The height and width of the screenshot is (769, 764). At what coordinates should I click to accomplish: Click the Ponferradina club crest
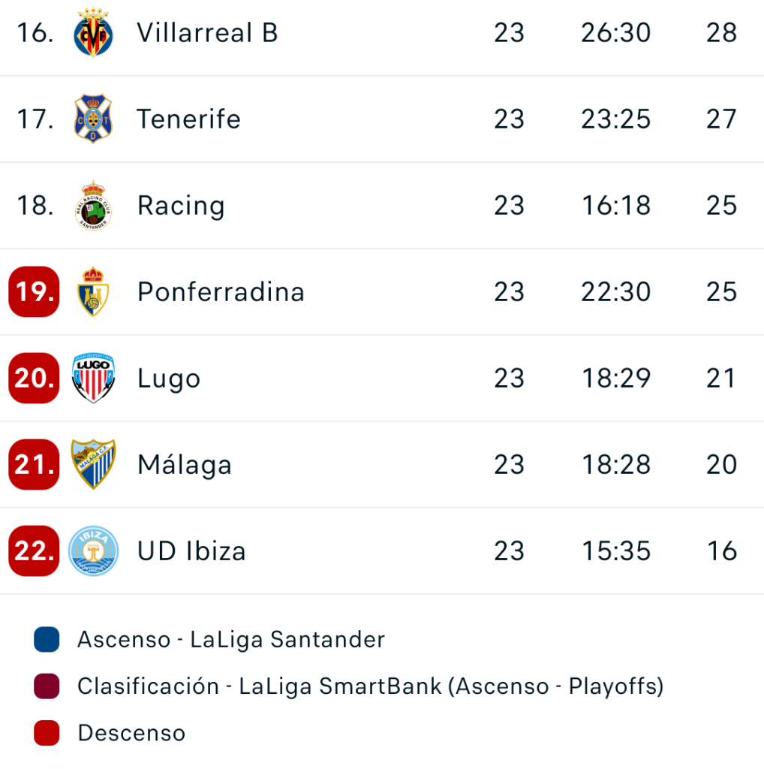point(93,292)
